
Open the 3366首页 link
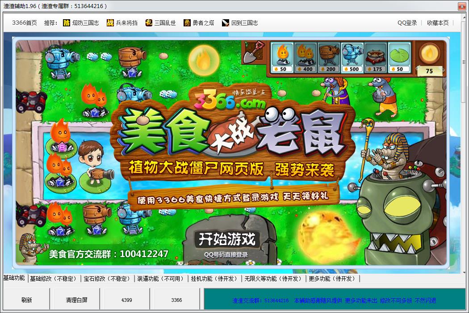[x=25, y=23]
